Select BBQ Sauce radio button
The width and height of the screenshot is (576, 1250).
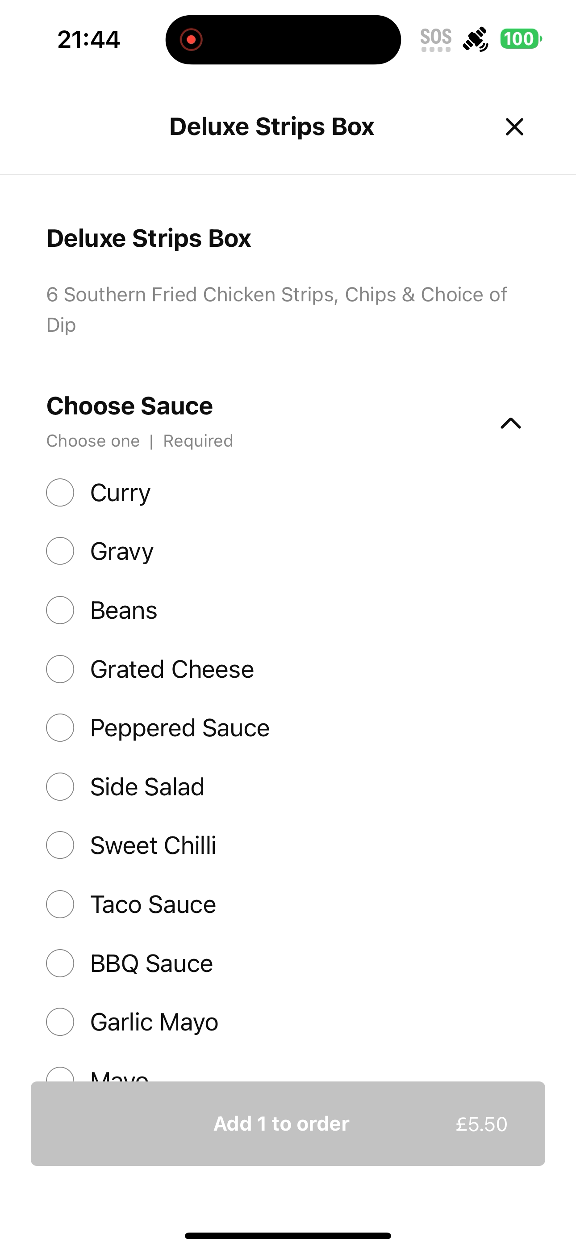60,963
